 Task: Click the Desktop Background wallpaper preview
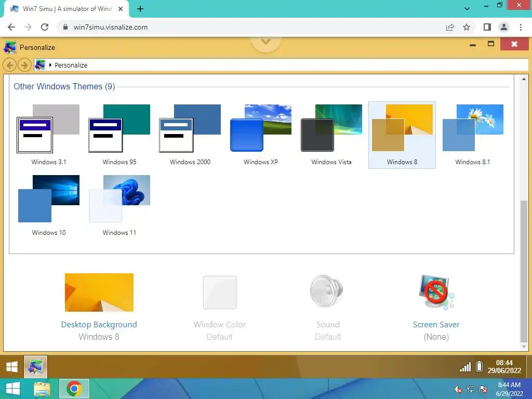pyautogui.click(x=99, y=292)
